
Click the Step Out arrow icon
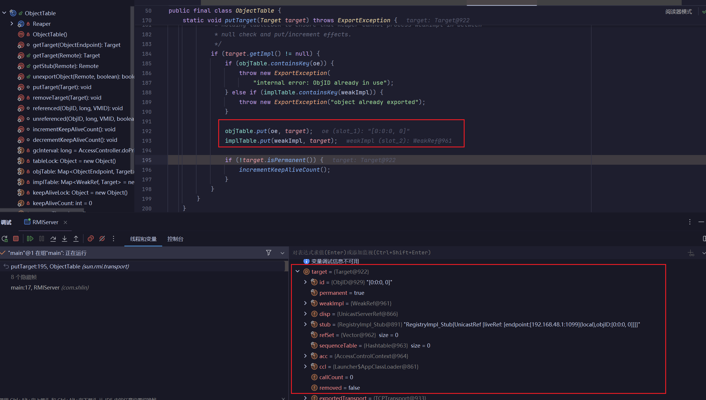coord(76,239)
